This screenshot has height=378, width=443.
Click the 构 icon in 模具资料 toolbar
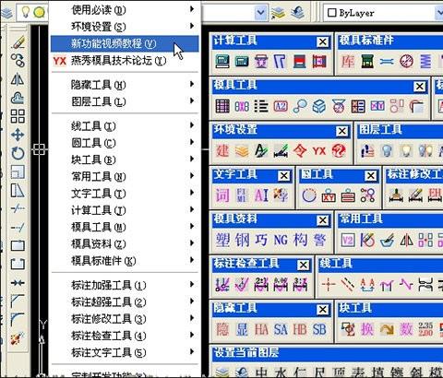(300, 240)
